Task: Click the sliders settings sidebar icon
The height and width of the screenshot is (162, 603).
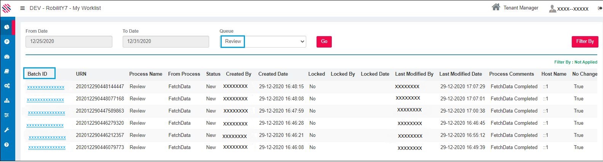Action: pos(7,115)
